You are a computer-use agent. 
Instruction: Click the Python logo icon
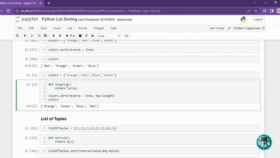point(243,19)
